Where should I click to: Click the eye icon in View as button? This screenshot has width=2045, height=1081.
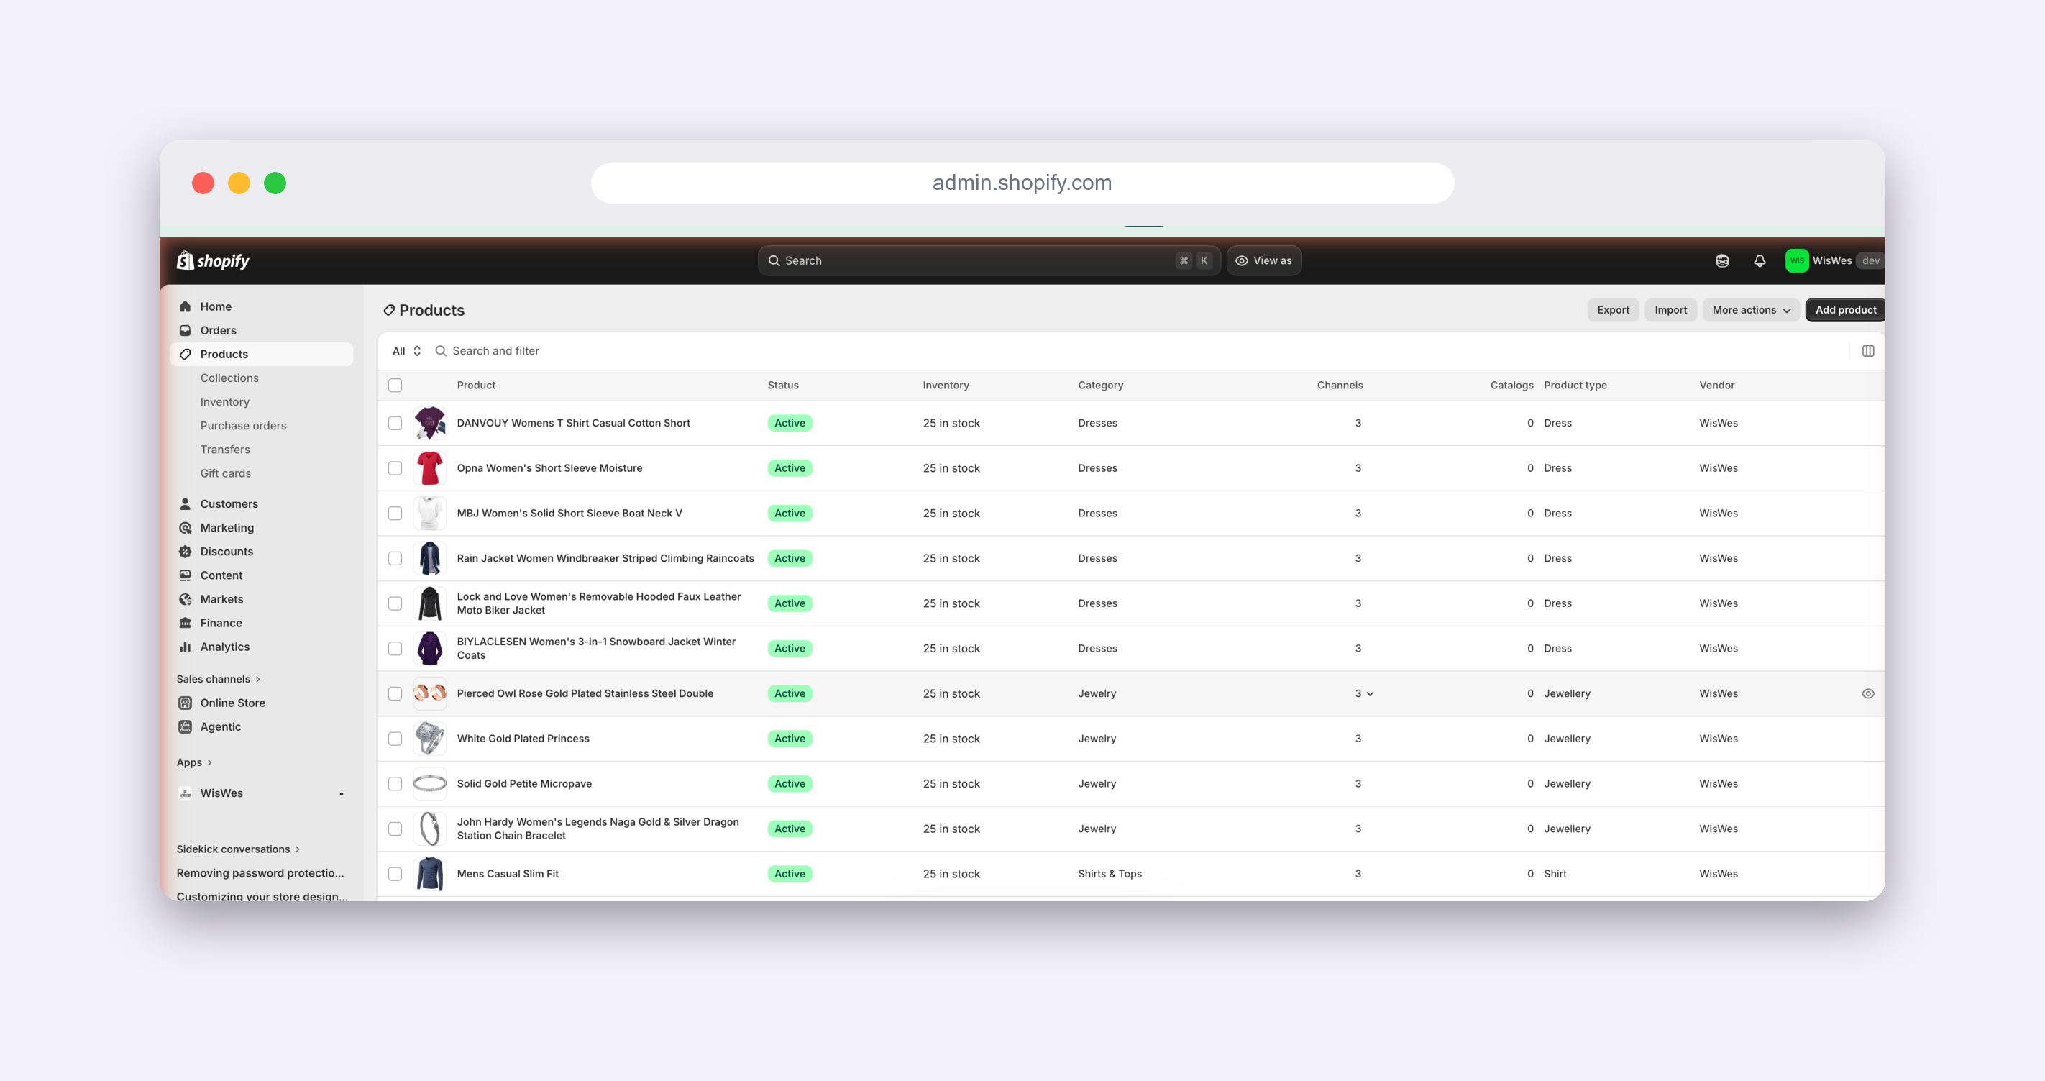[x=1242, y=260]
